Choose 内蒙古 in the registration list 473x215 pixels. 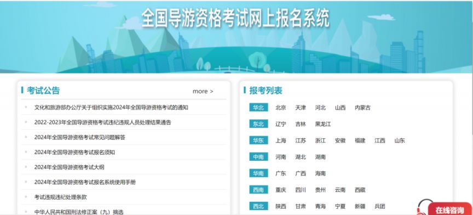click(x=362, y=107)
